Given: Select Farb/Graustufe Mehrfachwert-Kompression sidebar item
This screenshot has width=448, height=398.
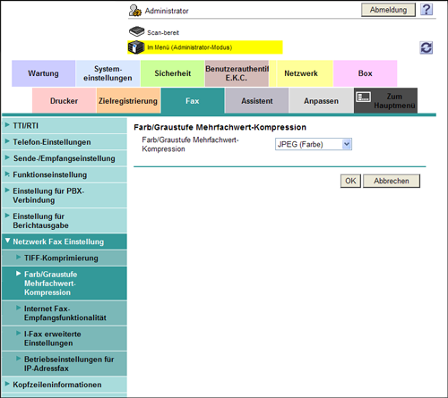Looking at the screenshot, I should [x=65, y=284].
